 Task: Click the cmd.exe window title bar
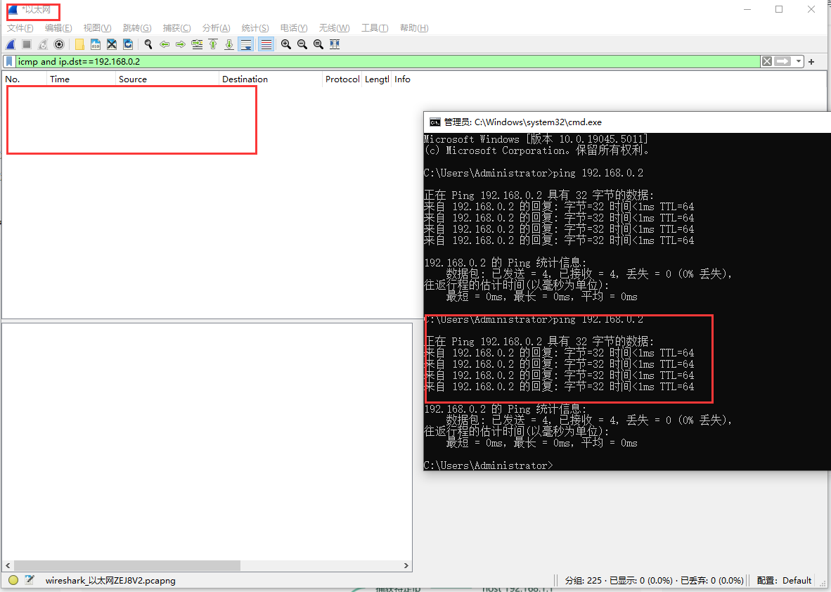pos(627,122)
